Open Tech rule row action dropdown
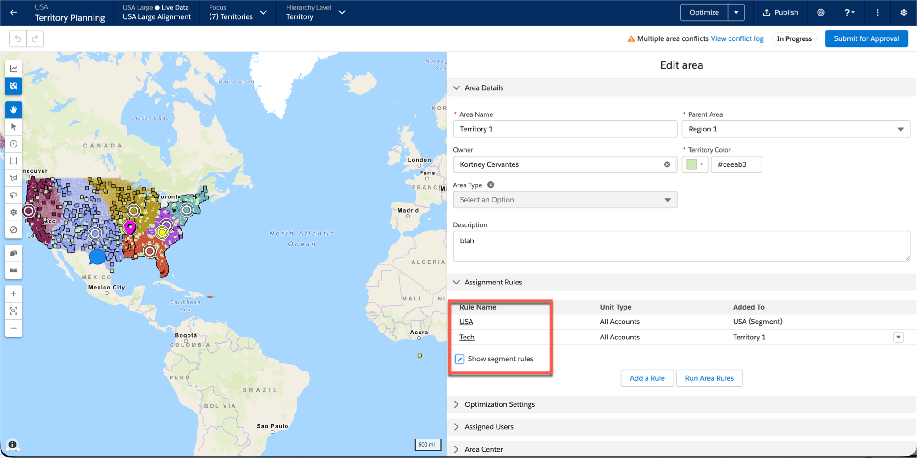917x458 pixels. [898, 337]
